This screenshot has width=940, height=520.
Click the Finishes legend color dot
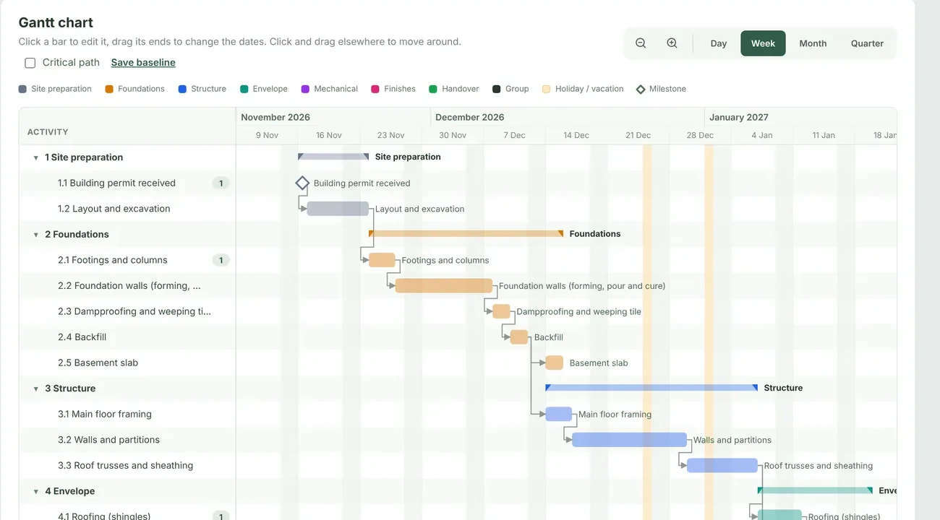[375, 89]
